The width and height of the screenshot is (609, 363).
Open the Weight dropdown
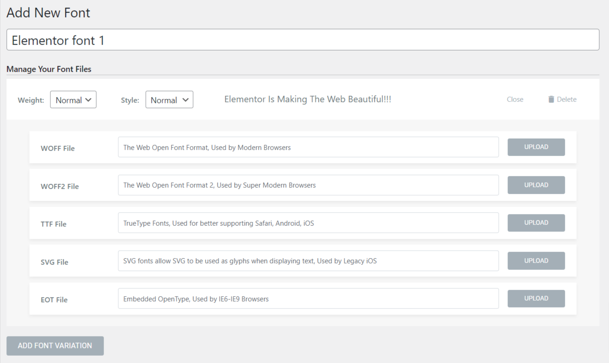click(x=73, y=100)
